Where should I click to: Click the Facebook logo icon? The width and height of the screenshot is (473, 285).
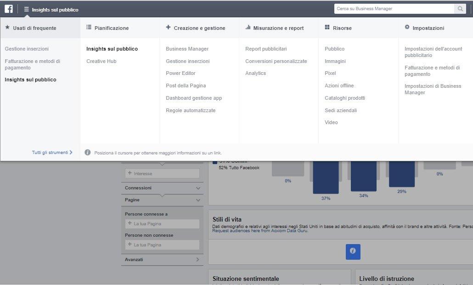click(x=8, y=9)
